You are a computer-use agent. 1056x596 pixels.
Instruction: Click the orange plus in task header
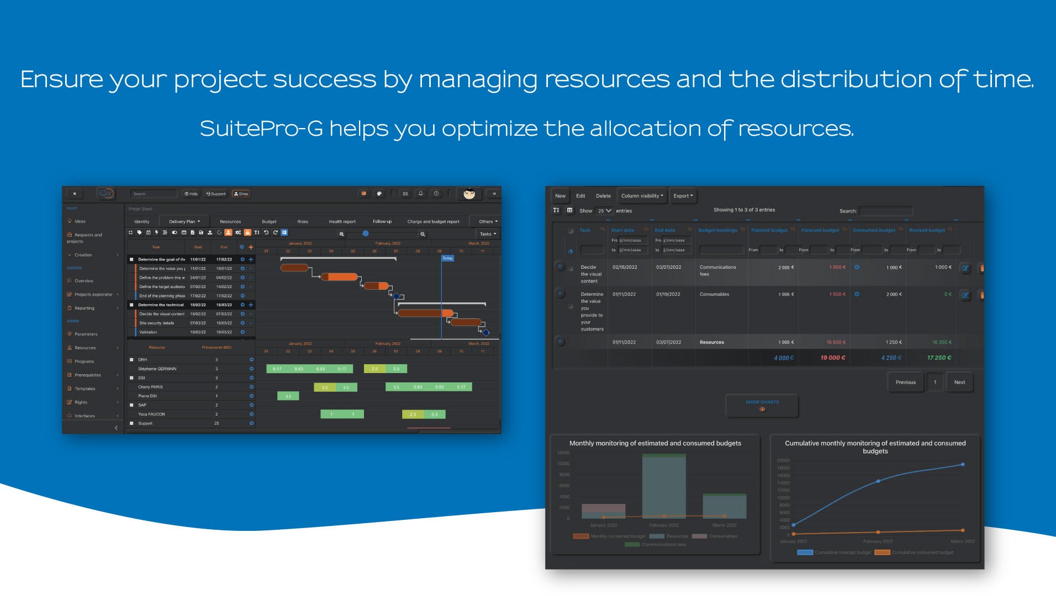pos(251,247)
